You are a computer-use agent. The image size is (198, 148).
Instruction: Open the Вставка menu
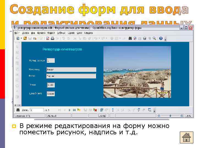[x=41, y=33]
